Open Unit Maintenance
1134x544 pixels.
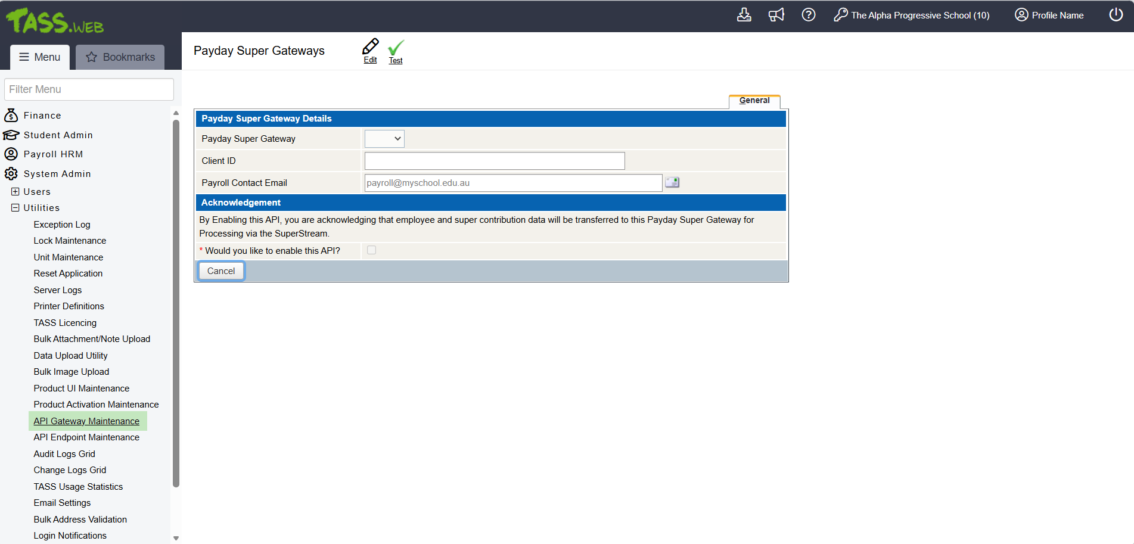(69, 257)
